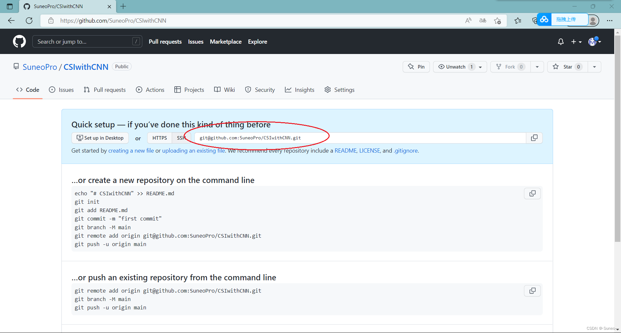This screenshot has width=621, height=333.
Task: Open the Security tab
Action: pos(260,90)
